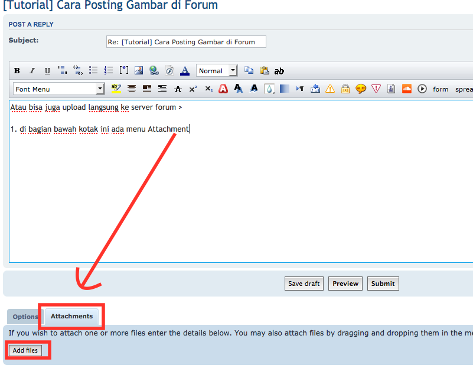Click the superscript x² icon
The height and width of the screenshot is (368, 473).
click(x=193, y=89)
